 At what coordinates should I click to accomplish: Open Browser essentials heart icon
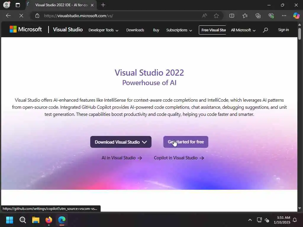tap(271, 16)
